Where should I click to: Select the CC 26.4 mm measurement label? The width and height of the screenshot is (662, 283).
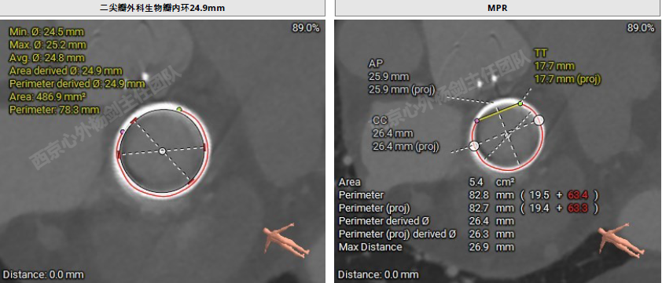click(x=406, y=133)
